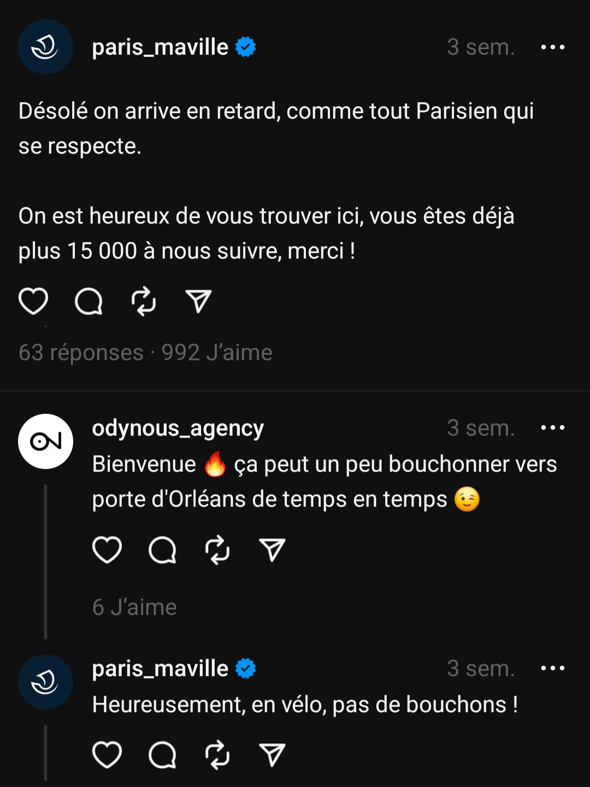This screenshot has width=590, height=787.
Task: Share the odynous_agency reply
Action: point(272,550)
